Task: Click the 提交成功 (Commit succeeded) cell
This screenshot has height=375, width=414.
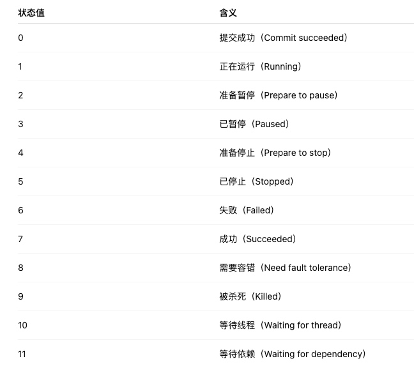Action: [x=283, y=38]
